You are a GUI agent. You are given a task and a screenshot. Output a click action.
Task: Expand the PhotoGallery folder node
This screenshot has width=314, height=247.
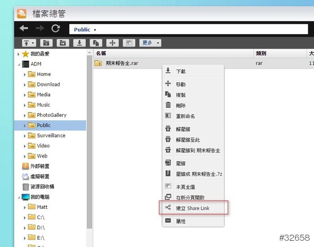[x=25, y=116]
